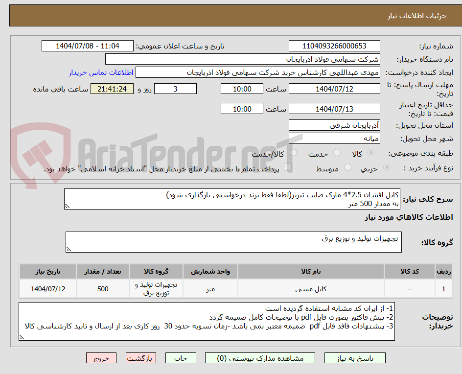
Task: Select the کالا (goods) radio button
Action: (371, 152)
